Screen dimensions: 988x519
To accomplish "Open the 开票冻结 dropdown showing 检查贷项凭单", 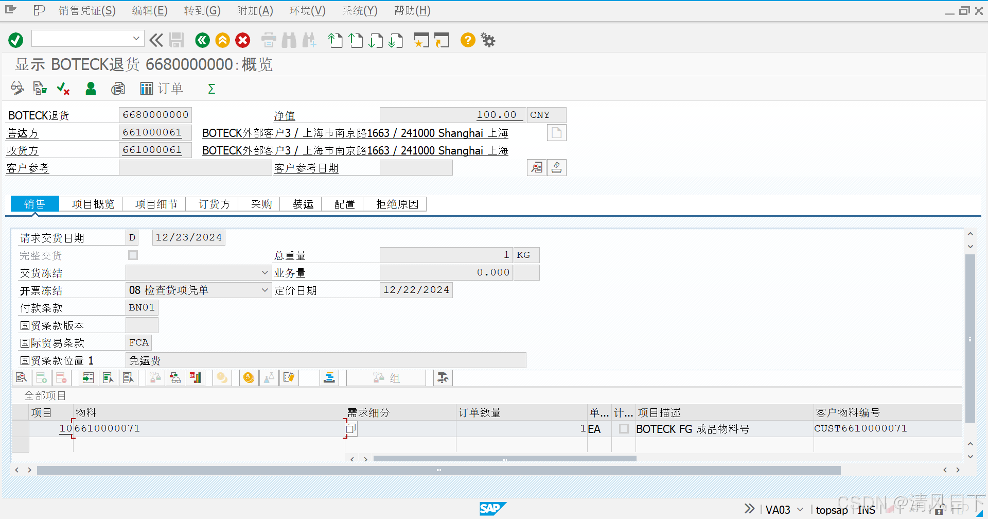I will [x=264, y=290].
